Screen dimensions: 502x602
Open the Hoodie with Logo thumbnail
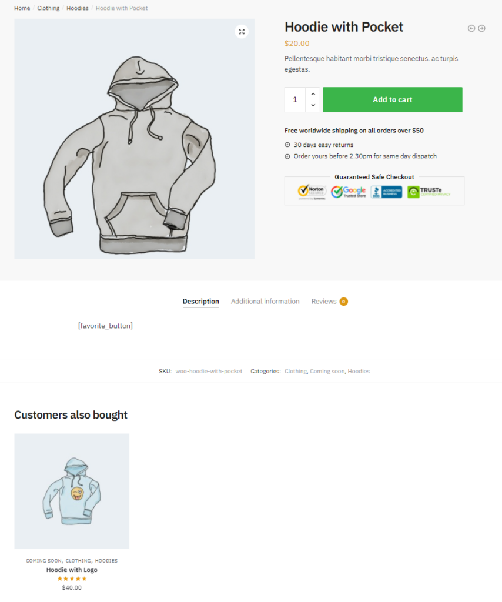click(x=72, y=491)
